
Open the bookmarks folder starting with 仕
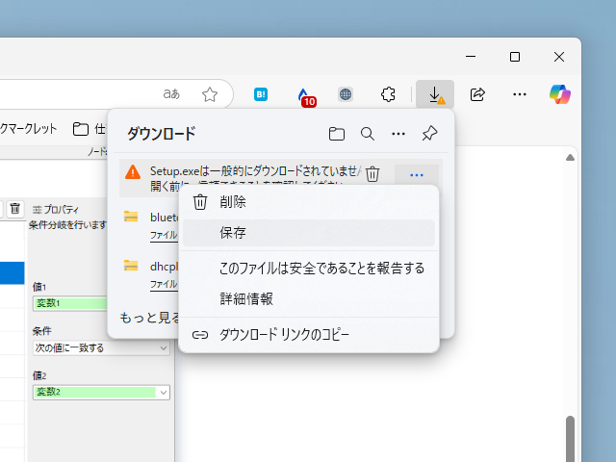tap(90, 129)
